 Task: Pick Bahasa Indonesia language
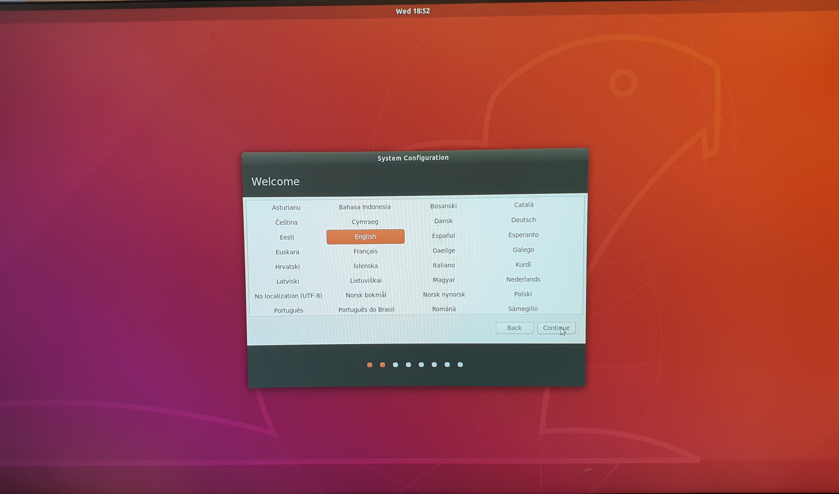(x=364, y=207)
